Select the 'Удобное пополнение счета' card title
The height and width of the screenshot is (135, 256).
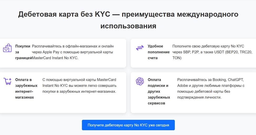[x=158, y=52]
